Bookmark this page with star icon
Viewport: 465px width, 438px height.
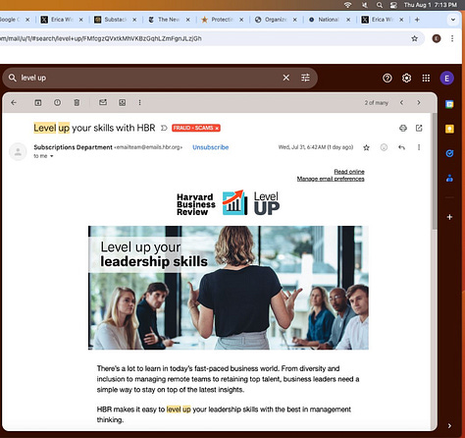pos(414,38)
